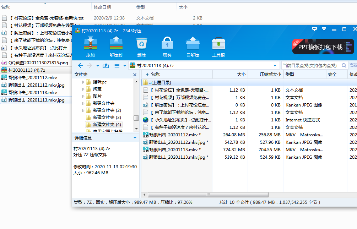Viewport: 357px width, 229px height.
Task: Click the PPT模板打包下载 banner
Action: (x=323, y=47)
